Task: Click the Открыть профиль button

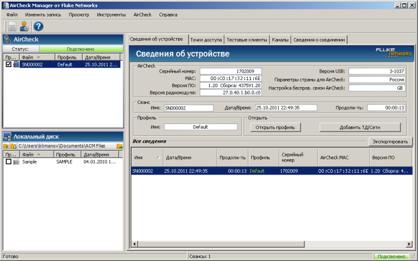Action: (275, 127)
